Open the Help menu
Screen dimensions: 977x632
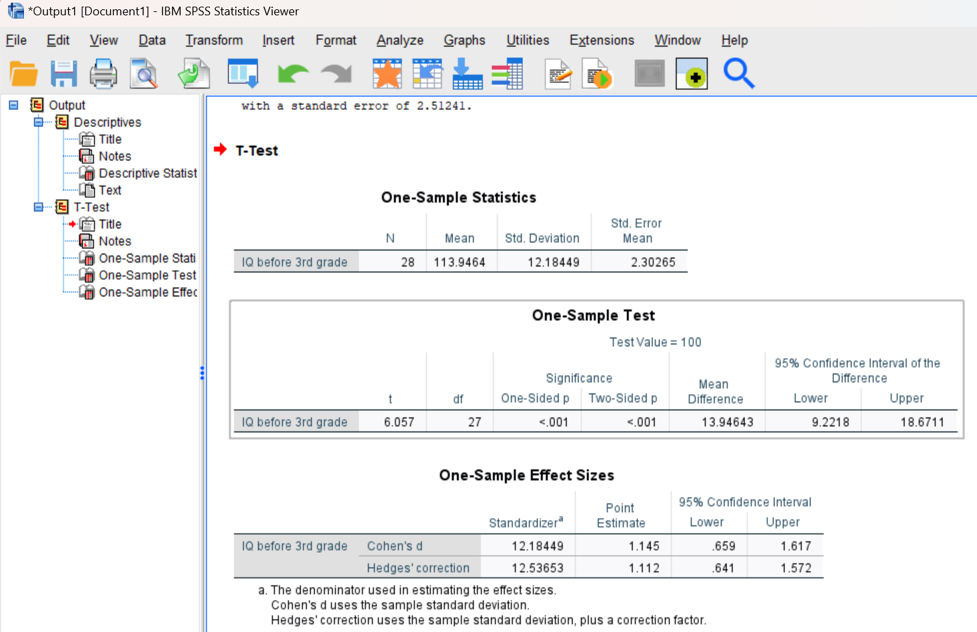pos(734,40)
